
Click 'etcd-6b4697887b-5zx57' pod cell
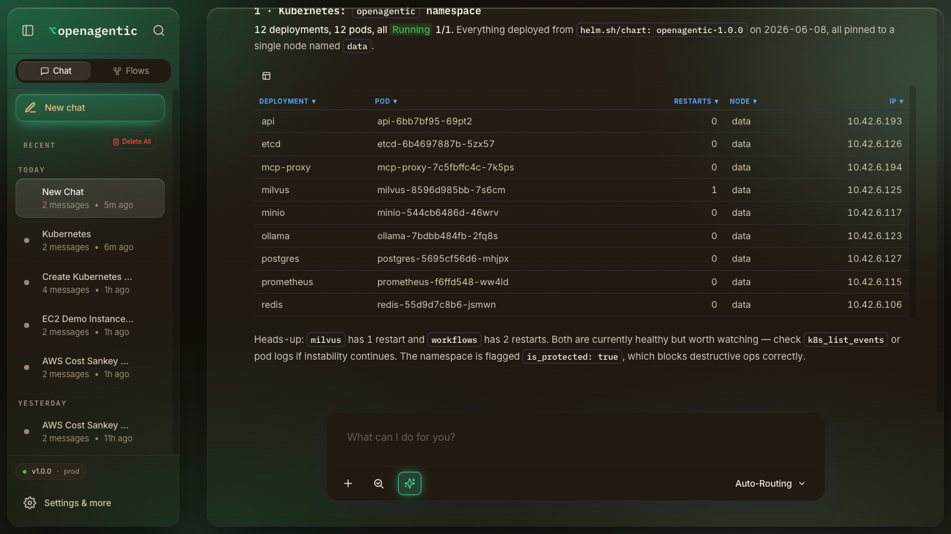tap(436, 144)
